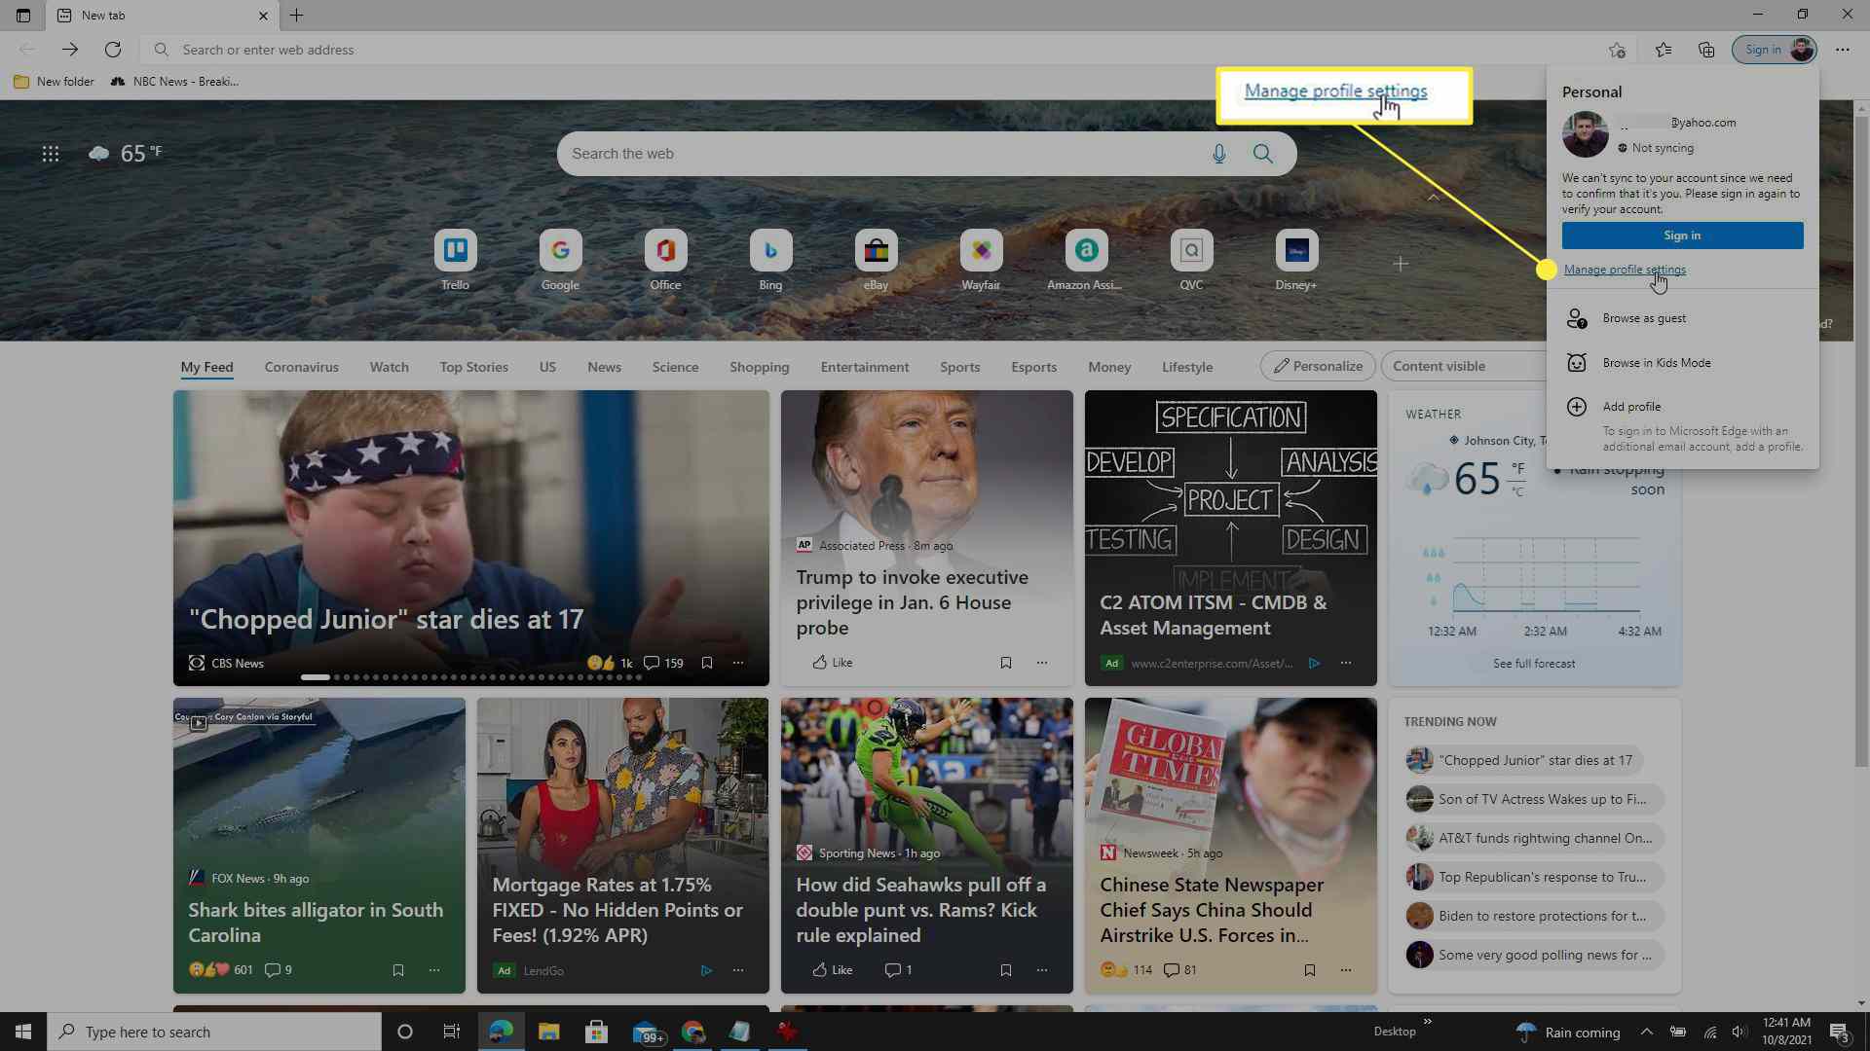
Task: Click taskbar Type here to search box
Action: (214, 1032)
